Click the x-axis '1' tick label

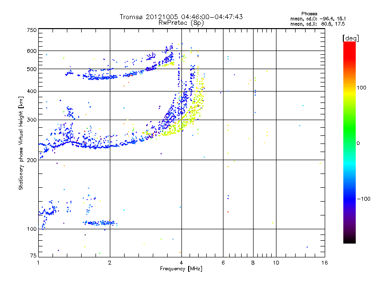pyautogui.click(x=38, y=263)
